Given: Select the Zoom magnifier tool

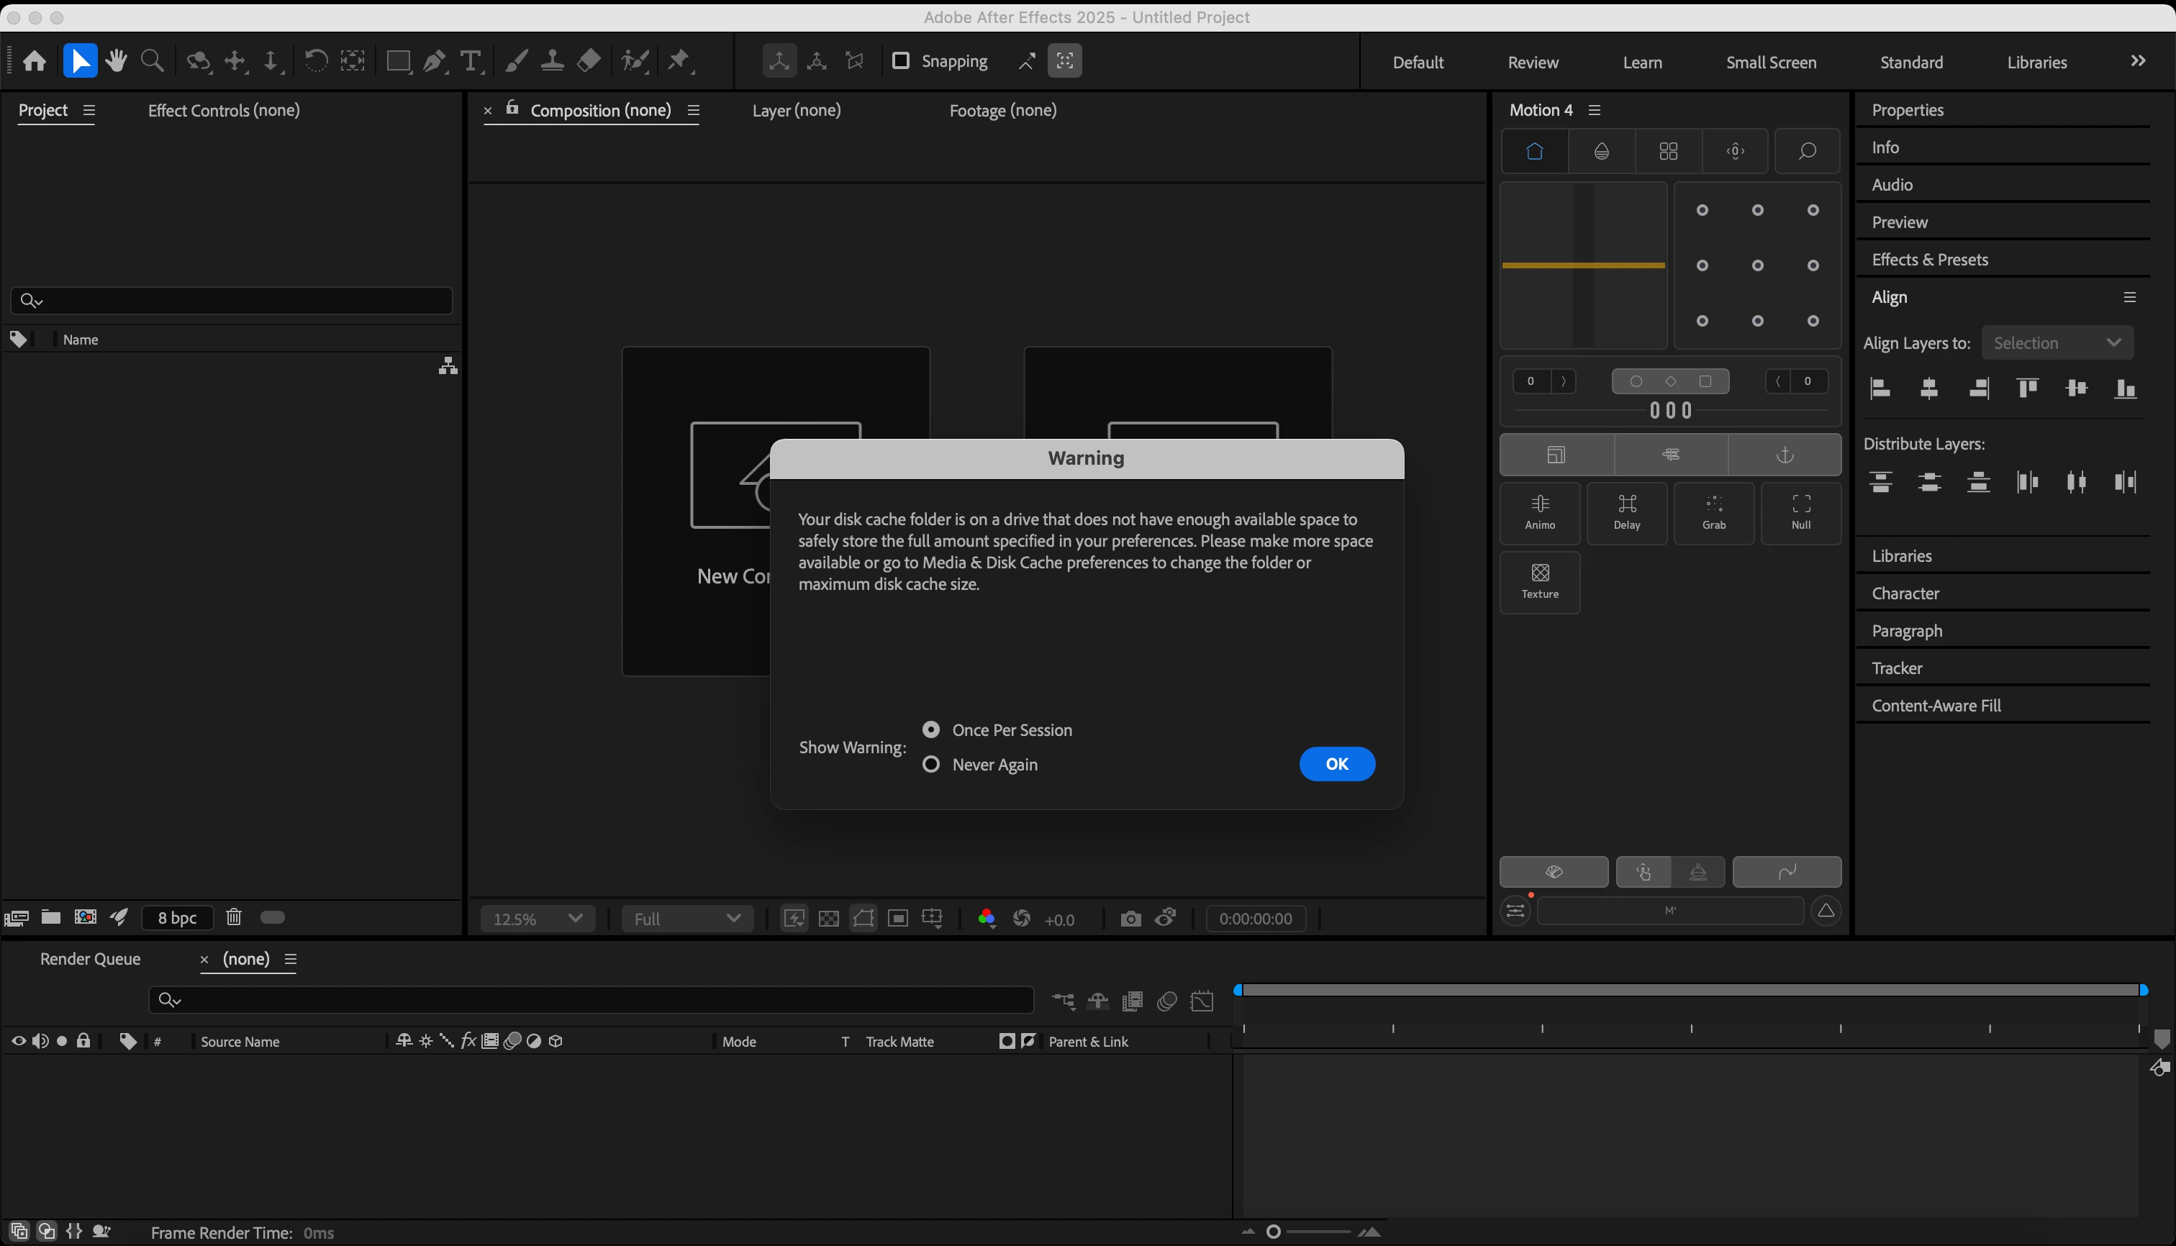Looking at the screenshot, I should pyautogui.click(x=153, y=60).
